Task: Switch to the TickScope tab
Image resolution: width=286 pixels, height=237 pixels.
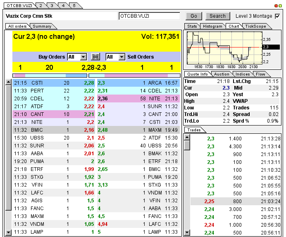Action: [x=255, y=26]
